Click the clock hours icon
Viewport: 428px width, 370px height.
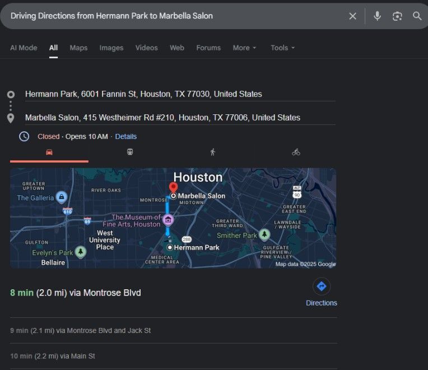pos(24,136)
